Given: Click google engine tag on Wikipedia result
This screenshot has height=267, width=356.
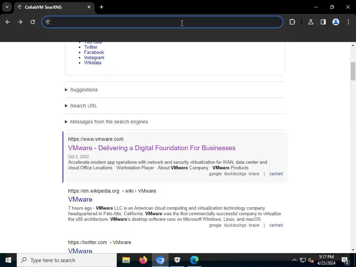Looking at the screenshot, I should click(x=215, y=225).
